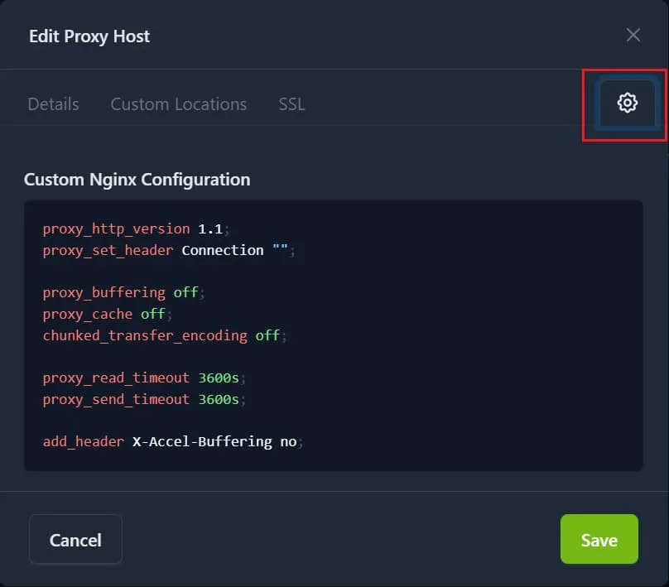Click the 'no' value after X-Accel-Buffering
The height and width of the screenshot is (587, 669).
click(x=288, y=441)
